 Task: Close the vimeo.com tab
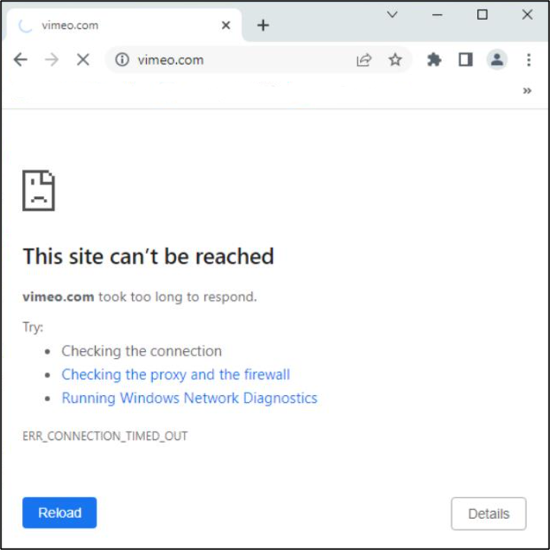(x=226, y=25)
